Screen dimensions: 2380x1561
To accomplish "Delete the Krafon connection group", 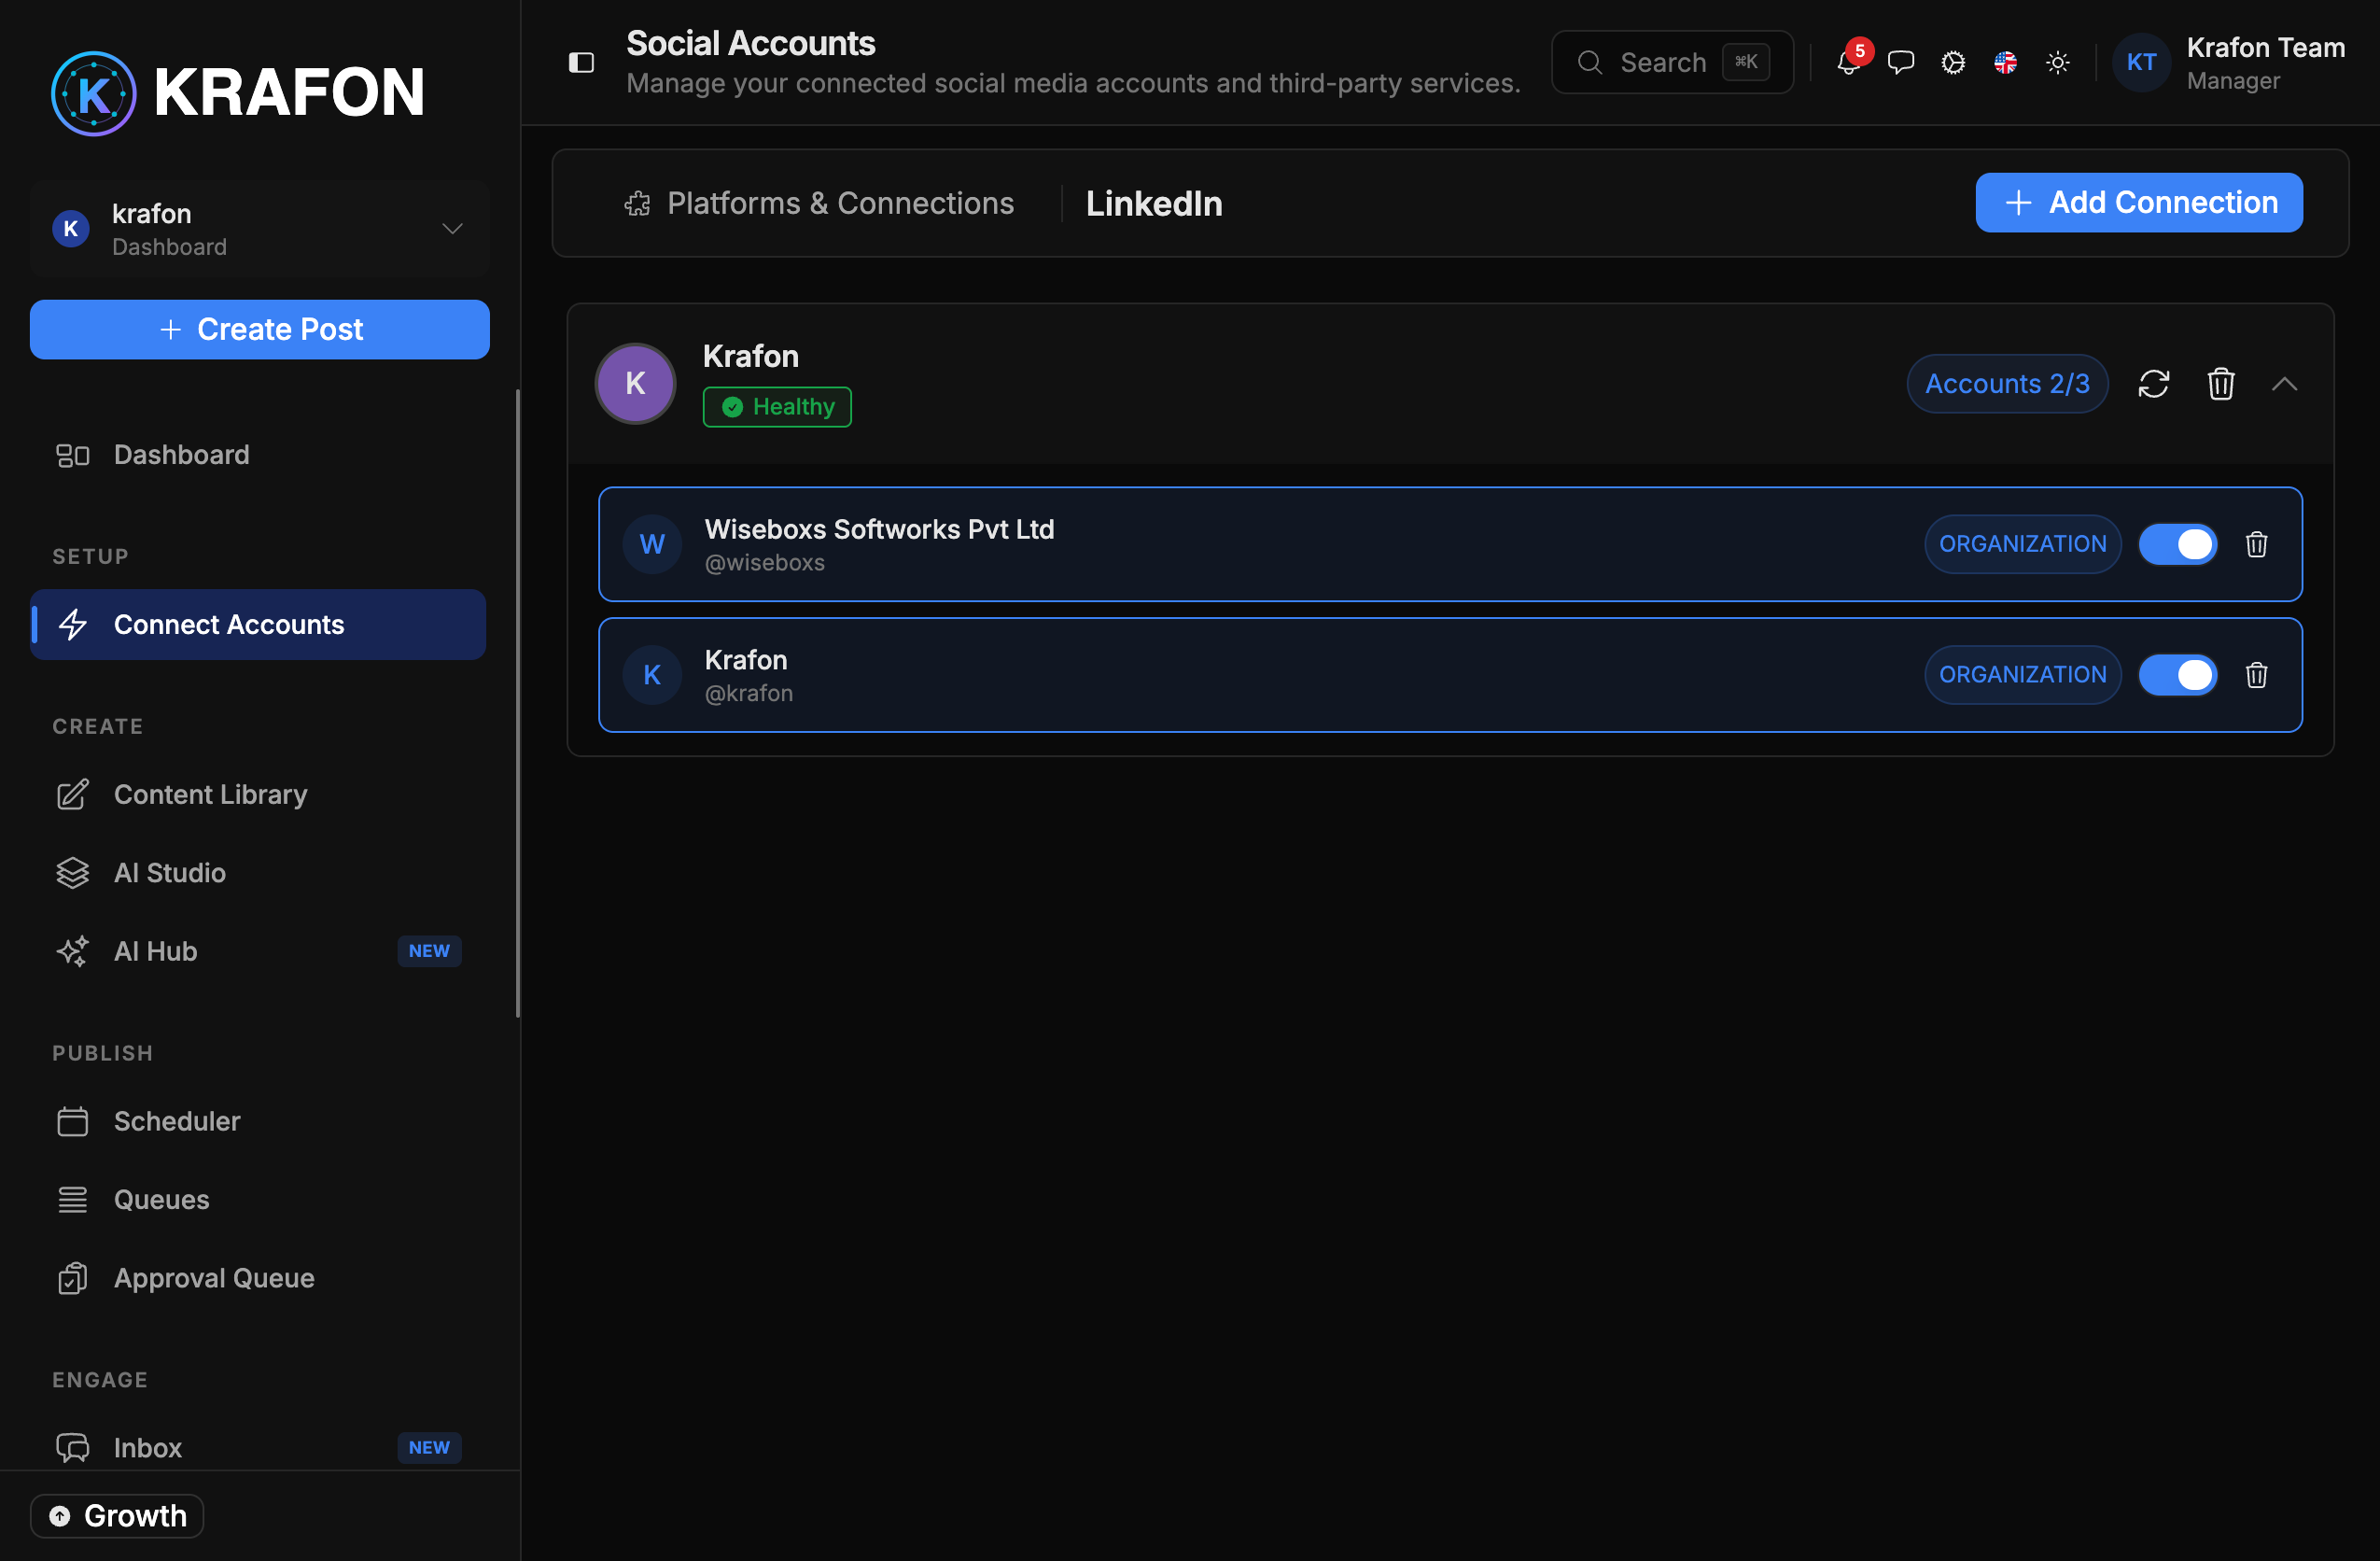I will coord(2220,384).
